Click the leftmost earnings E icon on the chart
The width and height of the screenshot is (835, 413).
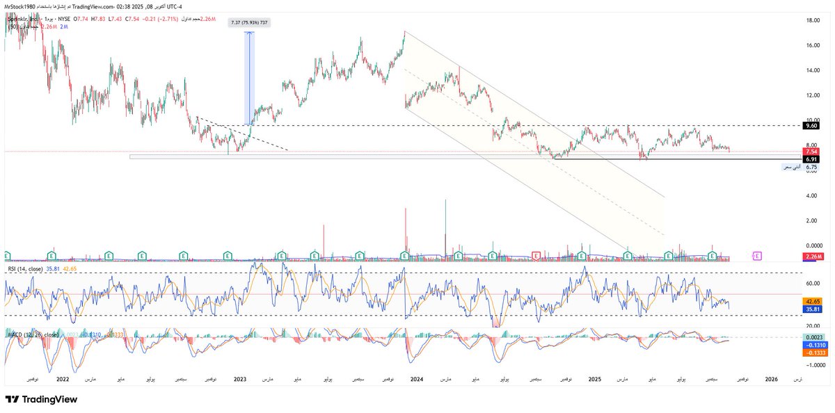(7, 256)
